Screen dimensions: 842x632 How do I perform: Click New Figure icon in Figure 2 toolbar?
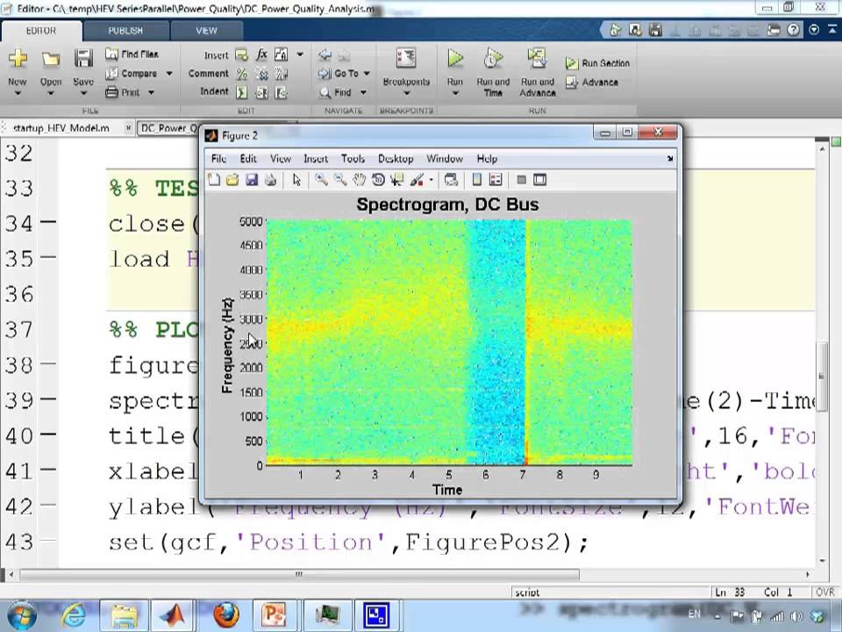pos(214,180)
